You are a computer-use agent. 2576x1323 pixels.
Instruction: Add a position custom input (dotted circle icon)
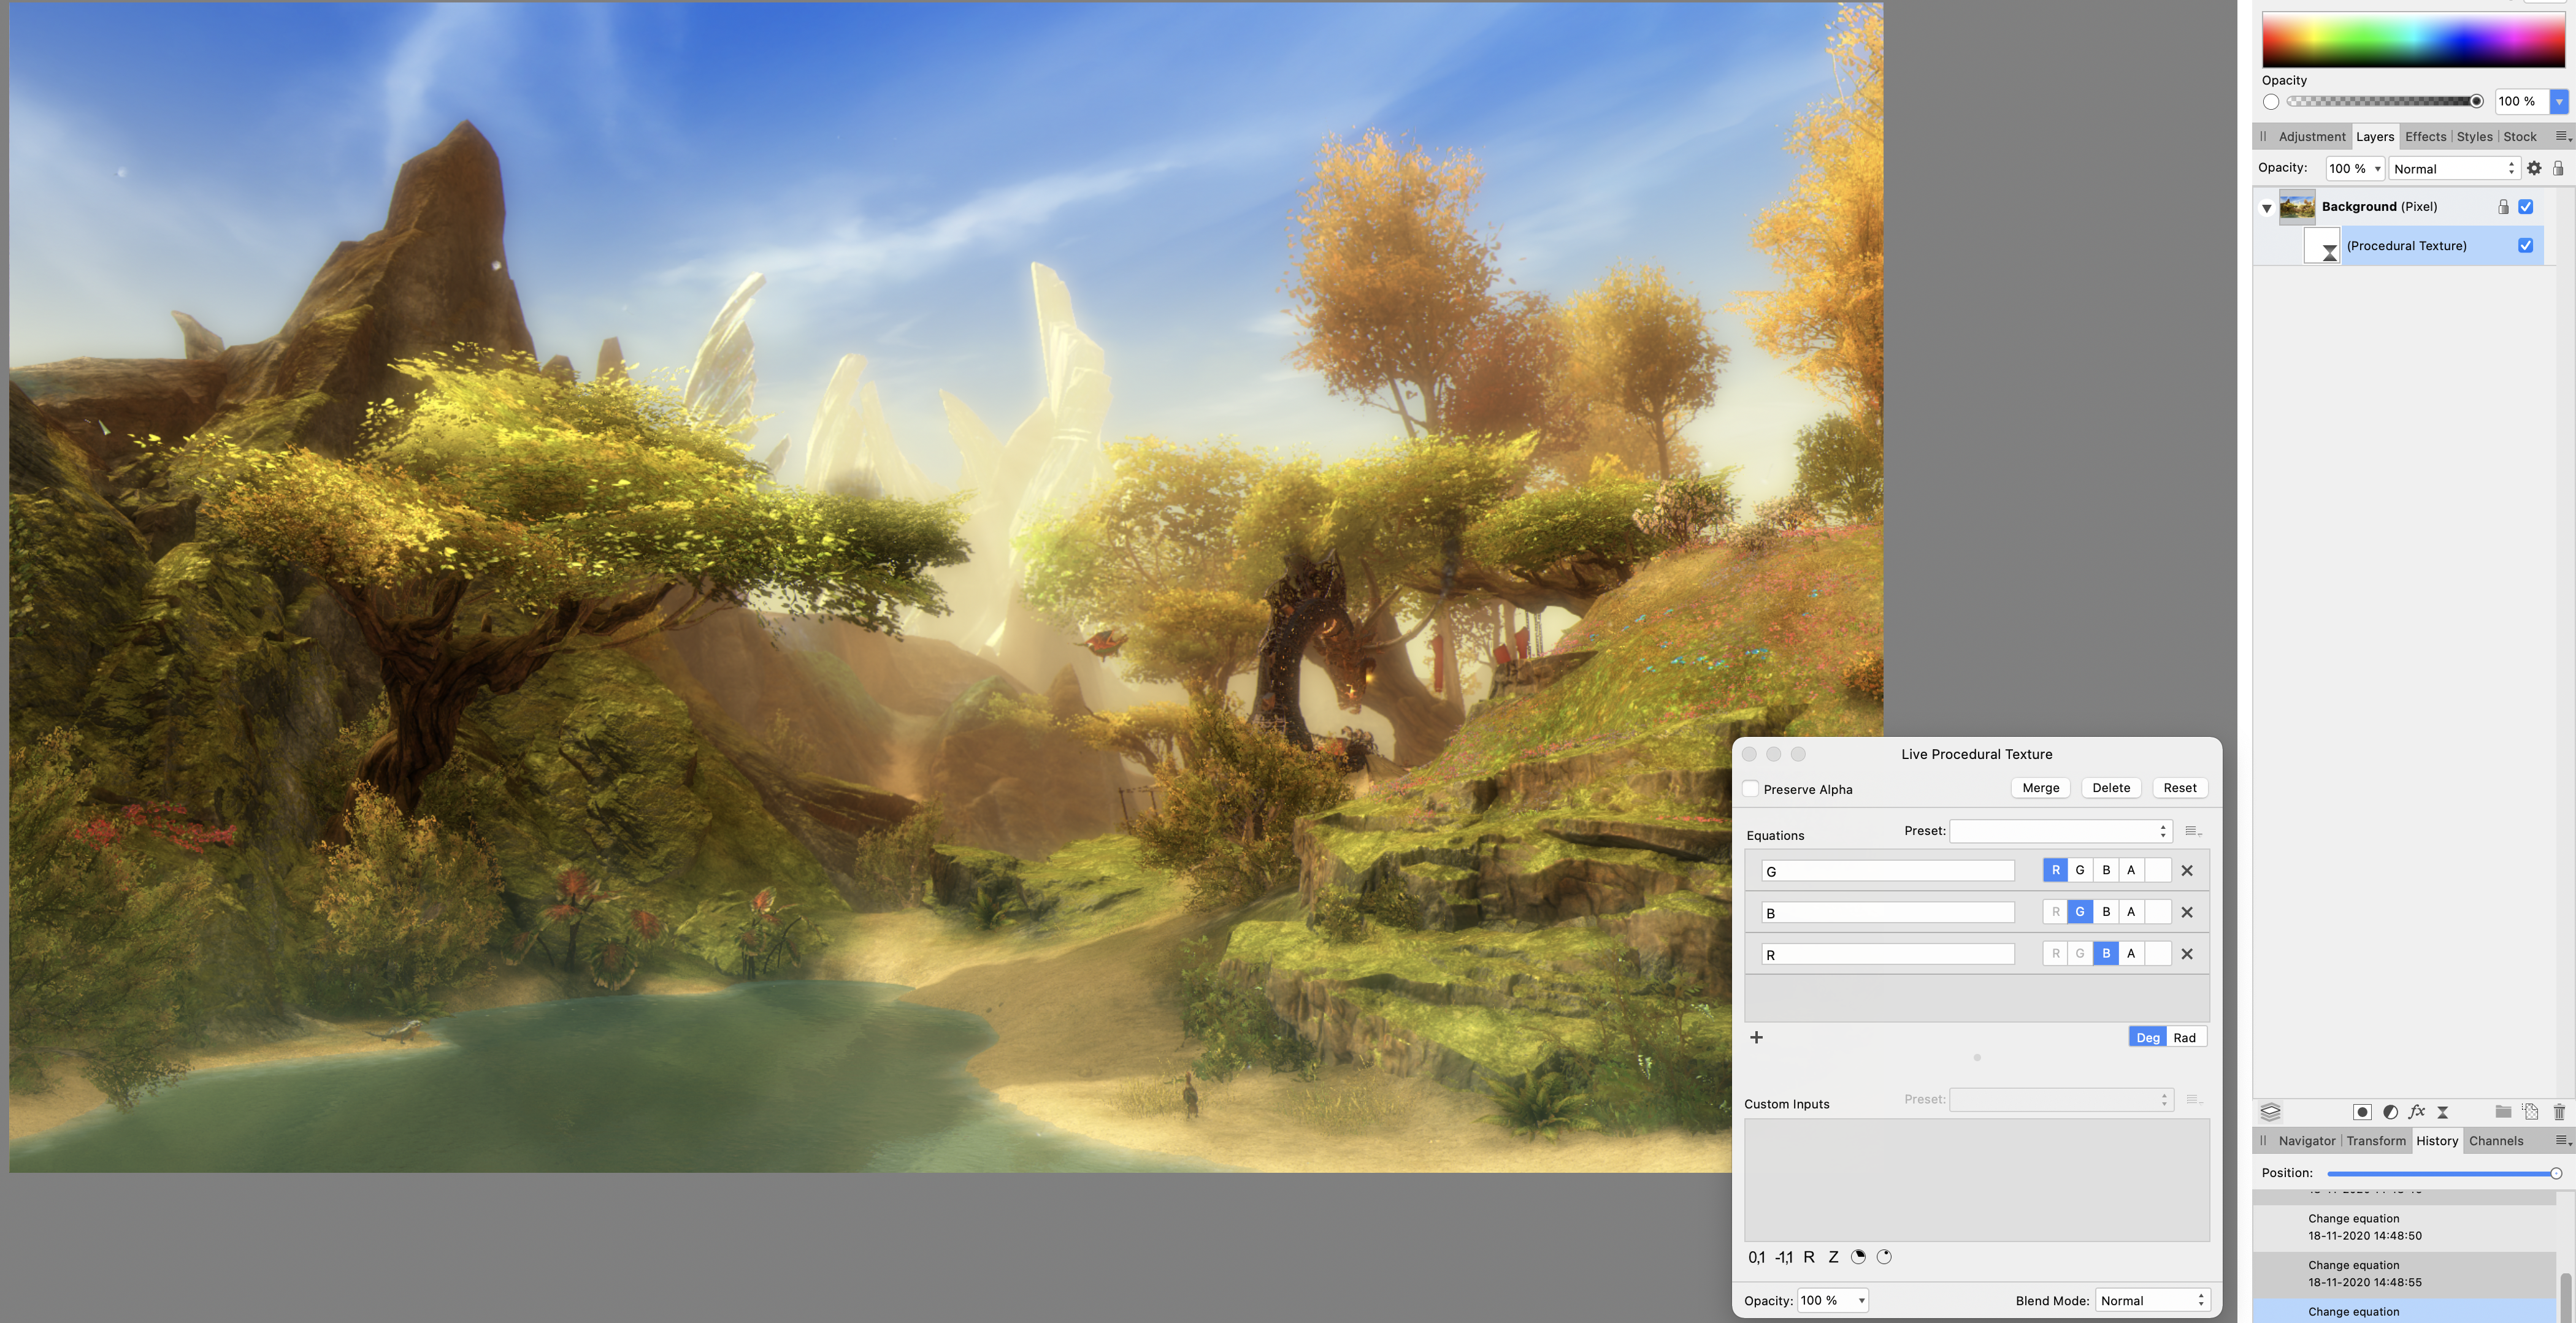1884,1257
